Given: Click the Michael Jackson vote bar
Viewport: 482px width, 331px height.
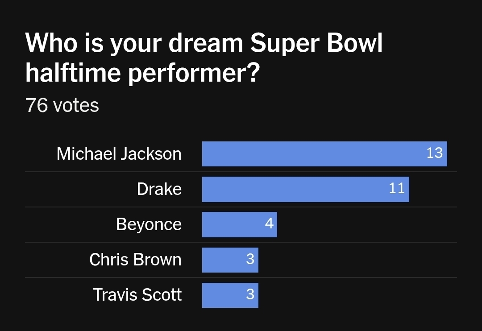Looking at the screenshot, I should coord(312,154).
